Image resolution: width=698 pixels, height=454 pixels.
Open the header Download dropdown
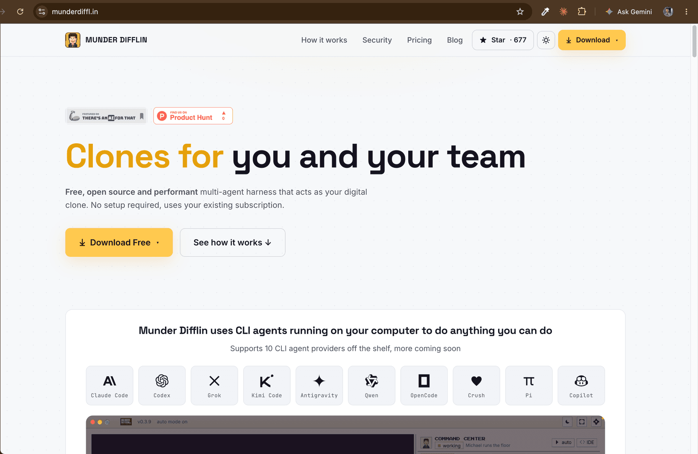592,40
